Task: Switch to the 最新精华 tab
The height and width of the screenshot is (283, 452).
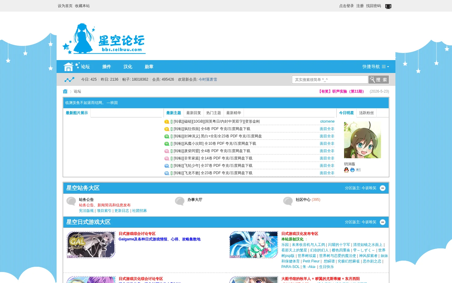Action: pos(234,113)
